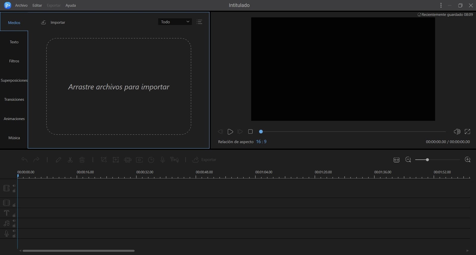Mute the voiceover track
The height and width of the screenshot is (255, 476).
coord(14,231)
